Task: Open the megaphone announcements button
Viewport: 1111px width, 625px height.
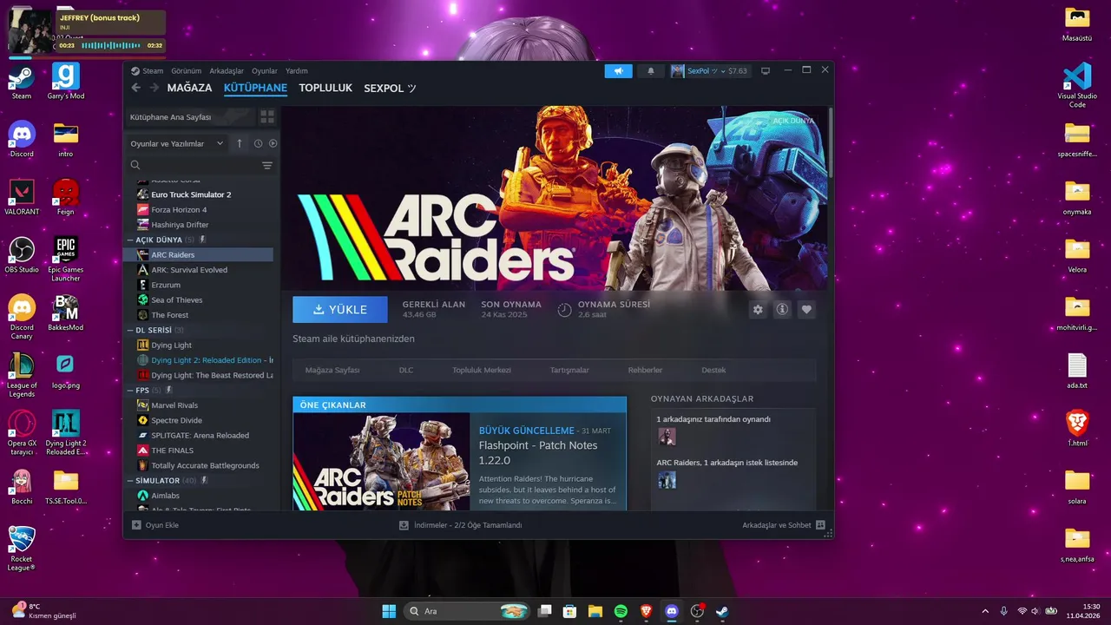Action: [618, 71]
